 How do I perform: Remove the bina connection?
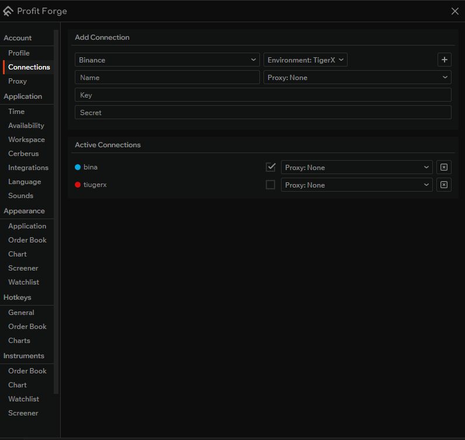pyautogui.click(x=443, y=167)
